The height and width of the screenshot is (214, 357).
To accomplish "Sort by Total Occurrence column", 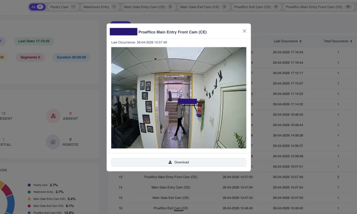I will point(338,41).
